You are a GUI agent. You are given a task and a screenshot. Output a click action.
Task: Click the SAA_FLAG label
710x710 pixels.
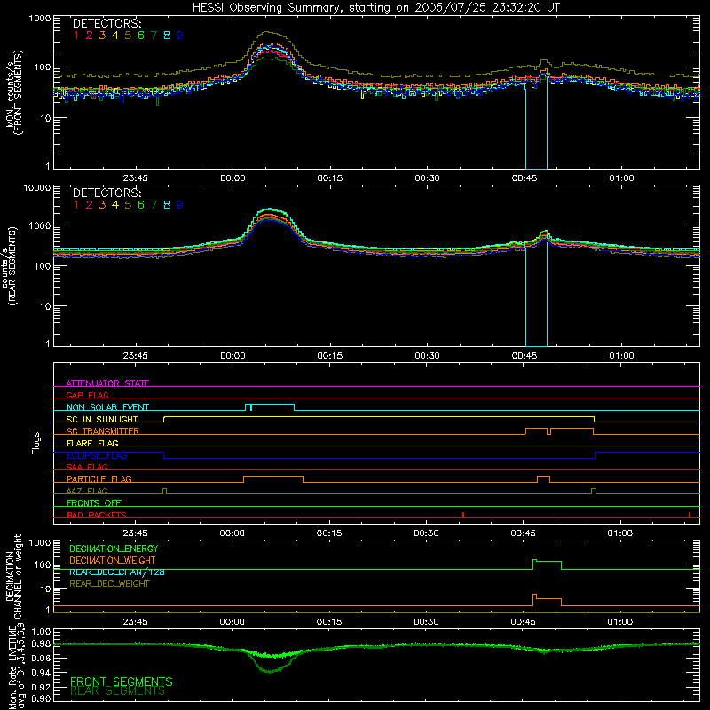tap(87, 467)
